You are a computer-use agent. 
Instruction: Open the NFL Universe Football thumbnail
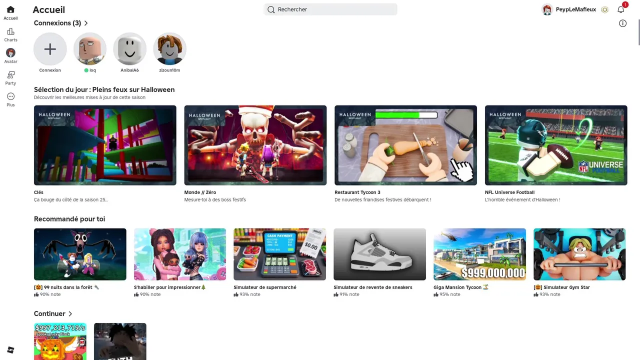click(x=556, y=145)
